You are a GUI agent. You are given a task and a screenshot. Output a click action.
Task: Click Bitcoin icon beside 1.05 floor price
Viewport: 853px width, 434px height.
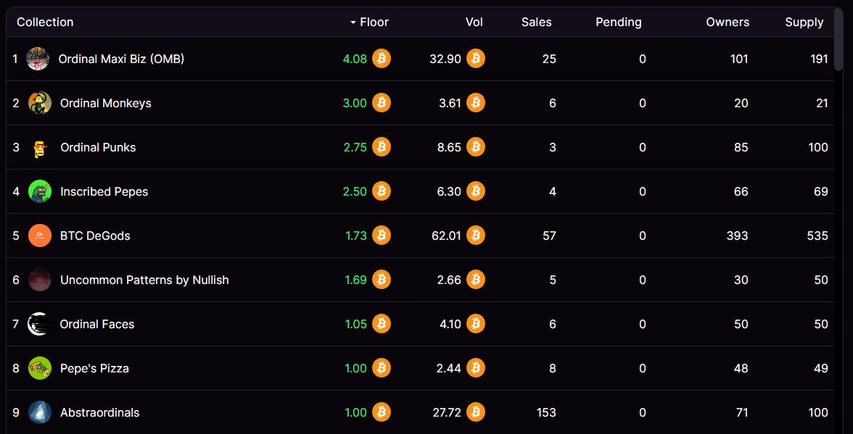382,324
